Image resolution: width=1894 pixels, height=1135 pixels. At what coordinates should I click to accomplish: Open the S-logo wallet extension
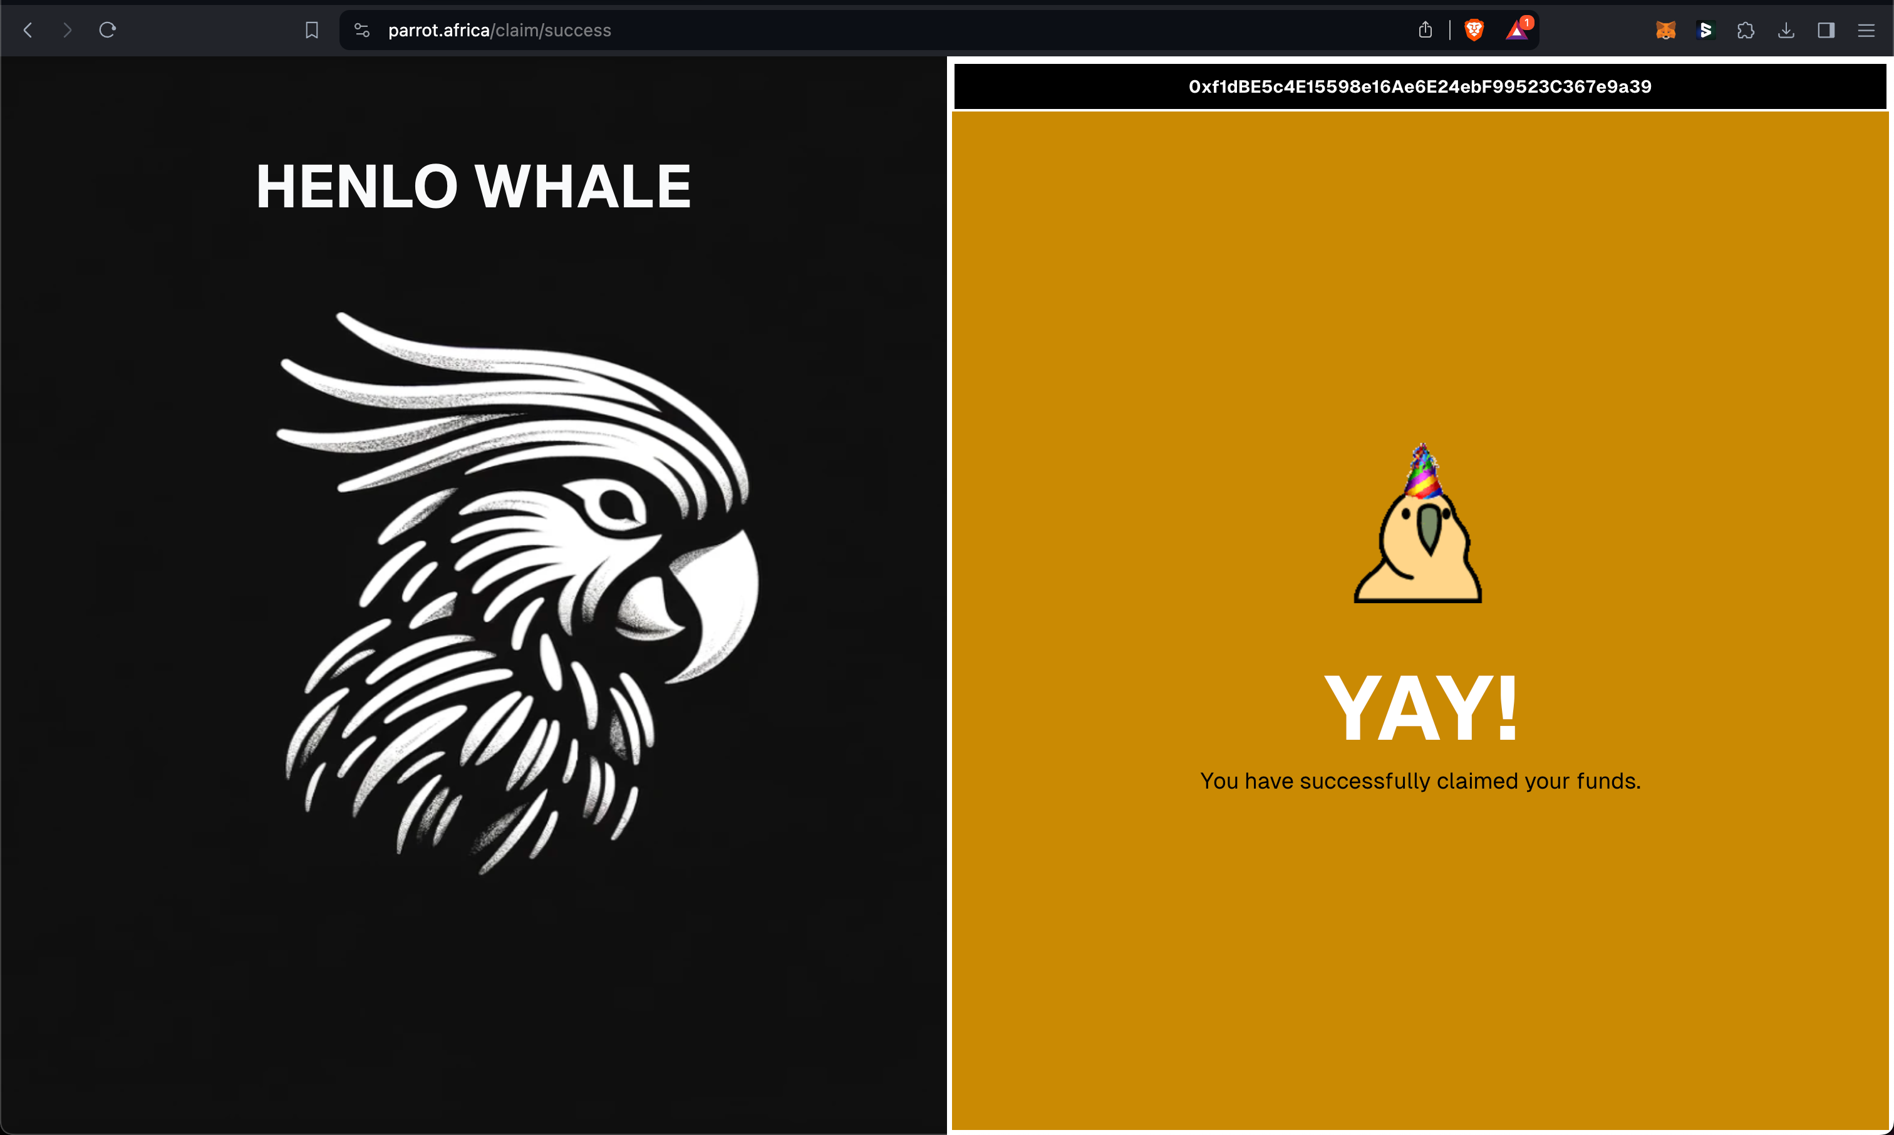point(1705,30)
